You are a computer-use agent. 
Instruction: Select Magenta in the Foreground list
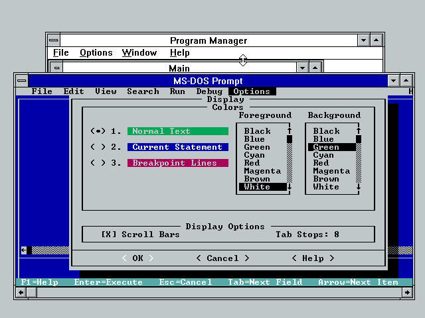tap(262, 171)
